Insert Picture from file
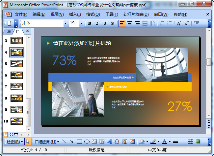 (x=132, y=142)
